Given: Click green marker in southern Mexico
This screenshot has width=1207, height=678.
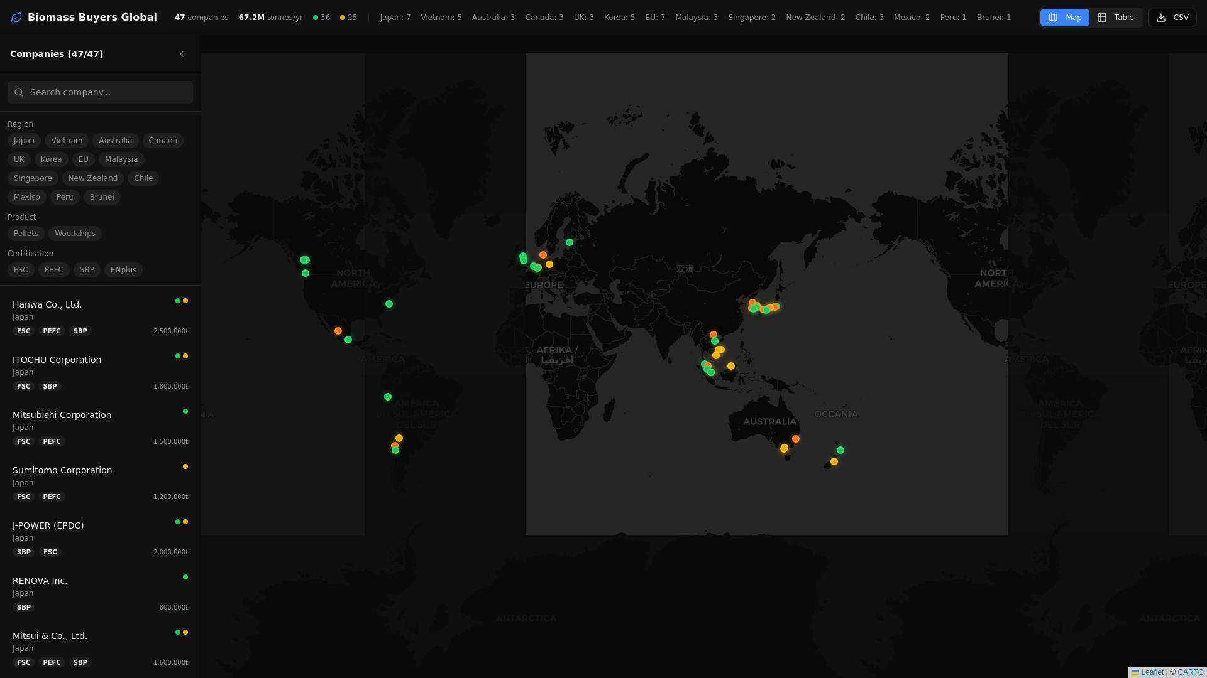Looking at the screenshot, I should tap(348, 340).
